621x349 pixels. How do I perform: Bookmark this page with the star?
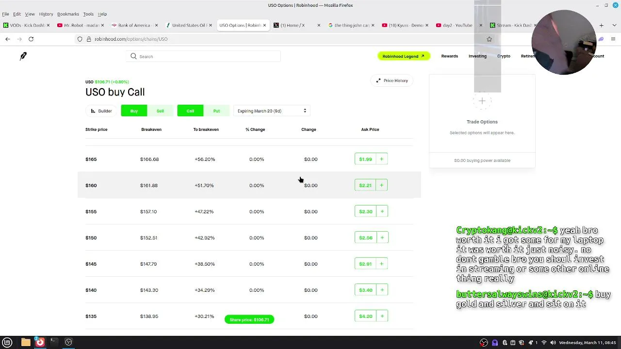[489, 39]
